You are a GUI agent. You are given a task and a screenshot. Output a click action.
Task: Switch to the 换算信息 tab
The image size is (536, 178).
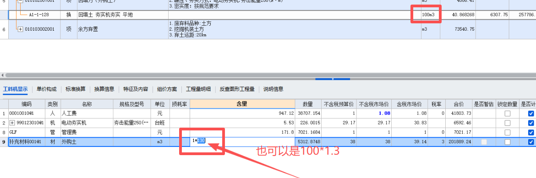[104, 89]
